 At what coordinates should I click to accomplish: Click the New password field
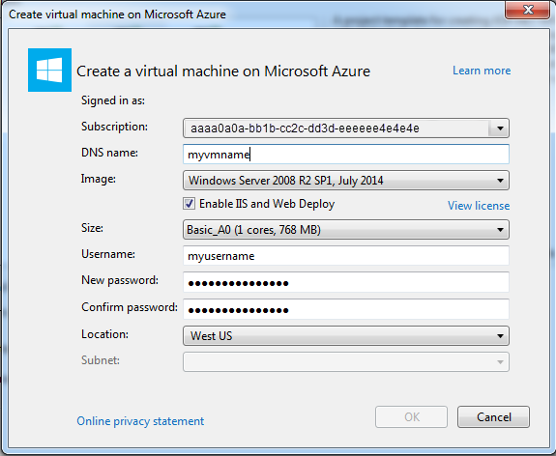click(x=346, y=282)
